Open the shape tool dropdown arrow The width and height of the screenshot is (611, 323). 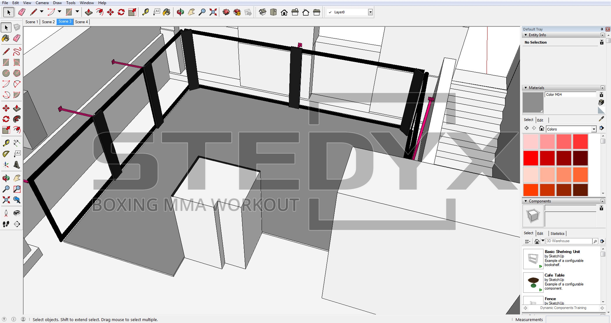click(x=77, y=12)
